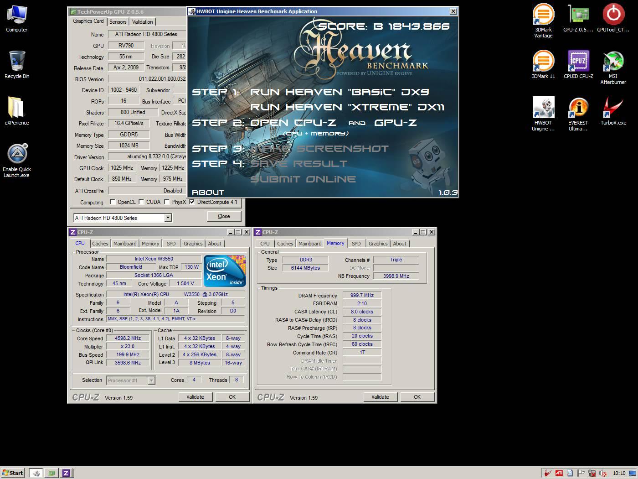This screenshot has width=638, height=479.
Task: Launch CPUID CPU-Z desktop shortcut
Action: click(x=578, y=65)
